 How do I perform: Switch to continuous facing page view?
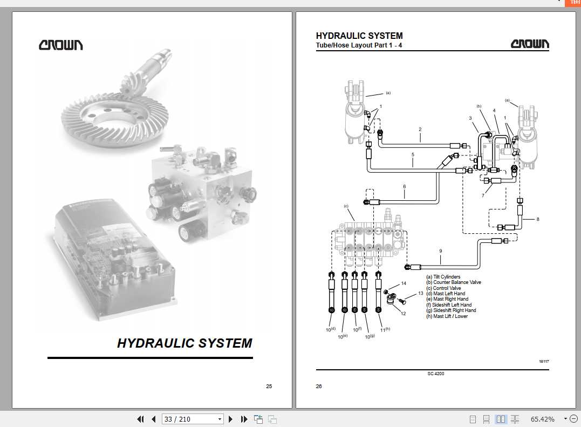(515, 419)
